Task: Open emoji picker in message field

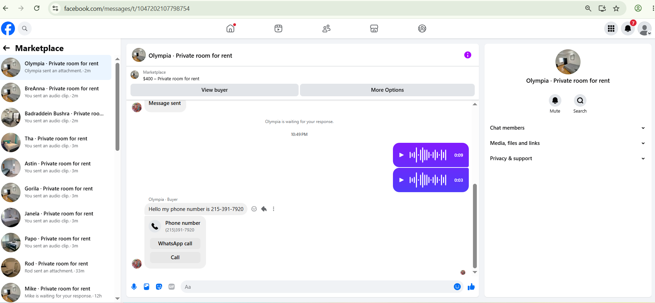Action: [457, 287]
